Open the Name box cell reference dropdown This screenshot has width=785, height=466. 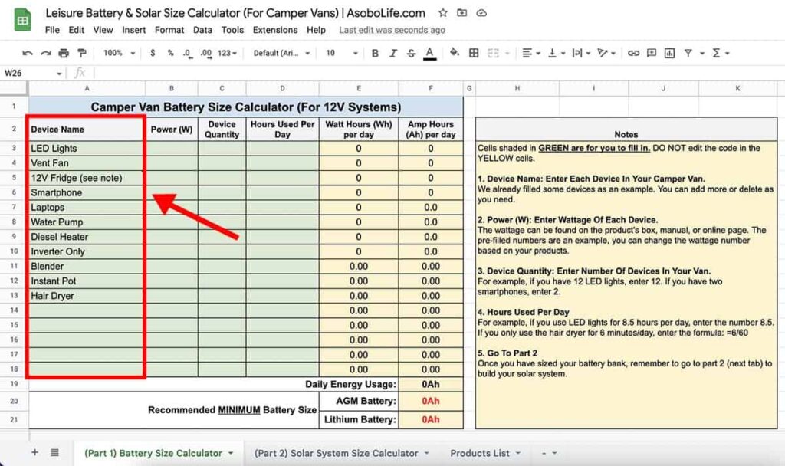point(59,74)
